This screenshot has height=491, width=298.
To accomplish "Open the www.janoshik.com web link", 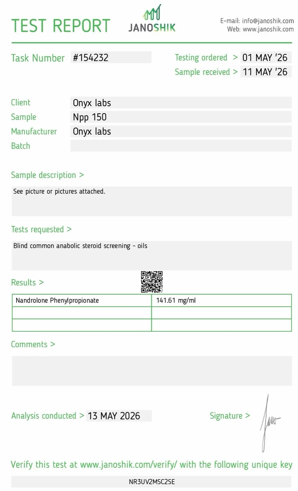I will 268,29.
